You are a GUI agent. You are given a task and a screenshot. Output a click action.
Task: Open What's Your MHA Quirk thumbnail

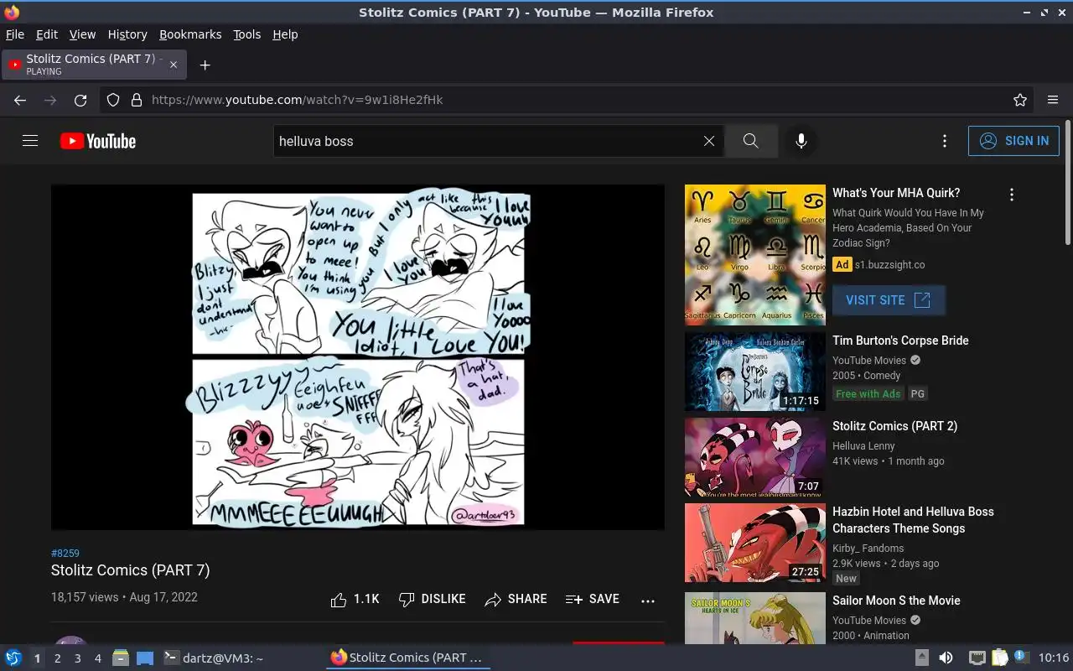[x=755, y=255]
